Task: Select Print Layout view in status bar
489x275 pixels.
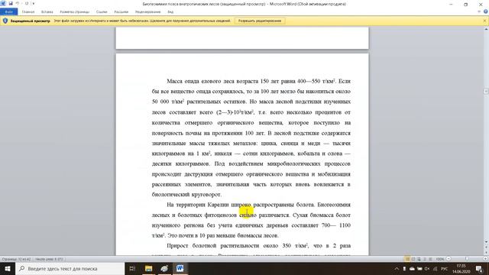Action: click(x=407, y=259)
